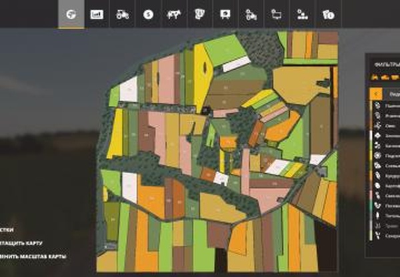Open the contracts tab after the cow icon

pyautogui.click(x=199, y=14)
